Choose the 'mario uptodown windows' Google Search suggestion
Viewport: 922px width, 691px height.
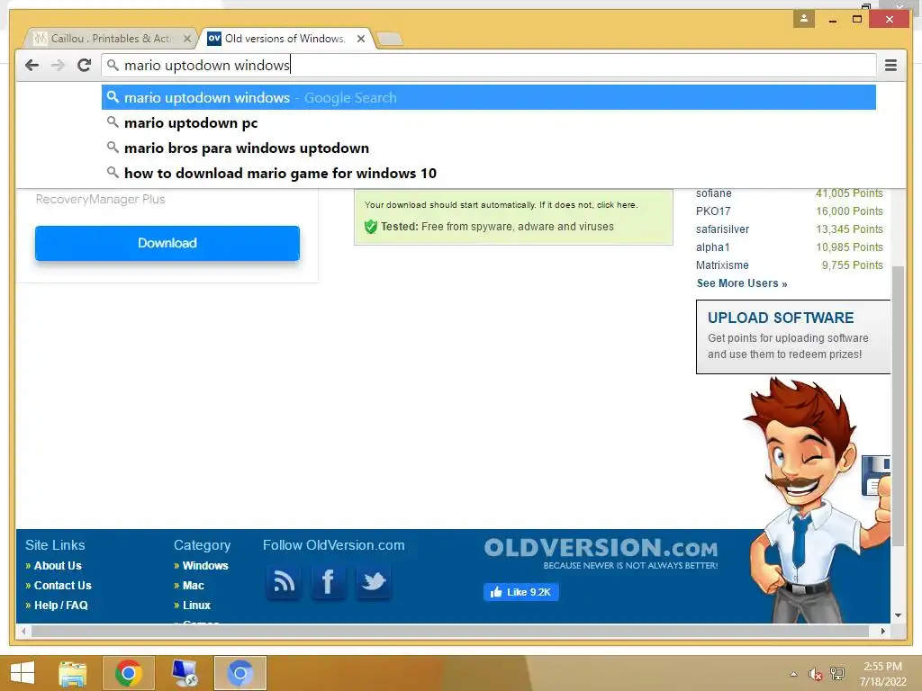(x=489, y=97)
